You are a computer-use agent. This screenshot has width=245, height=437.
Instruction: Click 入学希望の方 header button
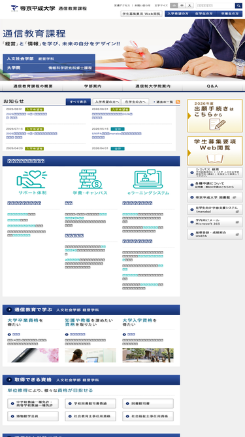(177, 14)
